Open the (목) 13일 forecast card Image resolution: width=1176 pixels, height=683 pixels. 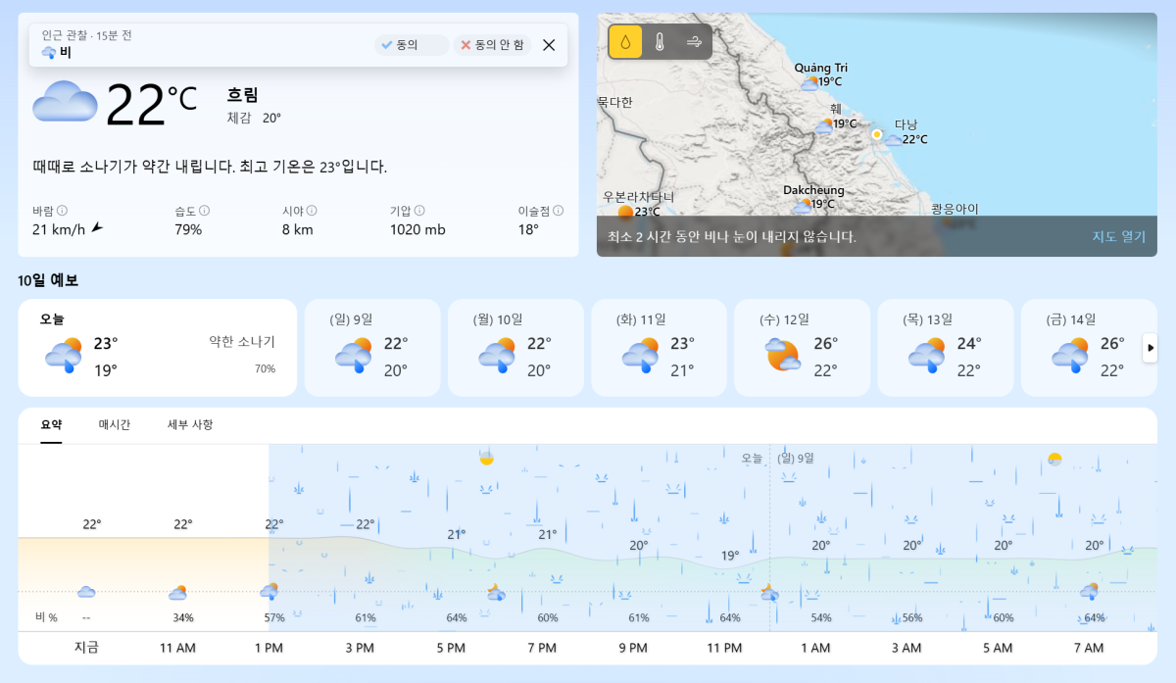(945, 348)
